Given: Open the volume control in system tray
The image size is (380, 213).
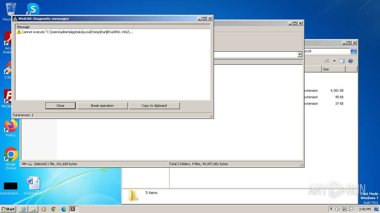Looking at the screenshot, I should 338,209.
